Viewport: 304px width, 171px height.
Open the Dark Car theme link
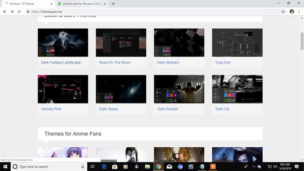(x=222, y=109)
